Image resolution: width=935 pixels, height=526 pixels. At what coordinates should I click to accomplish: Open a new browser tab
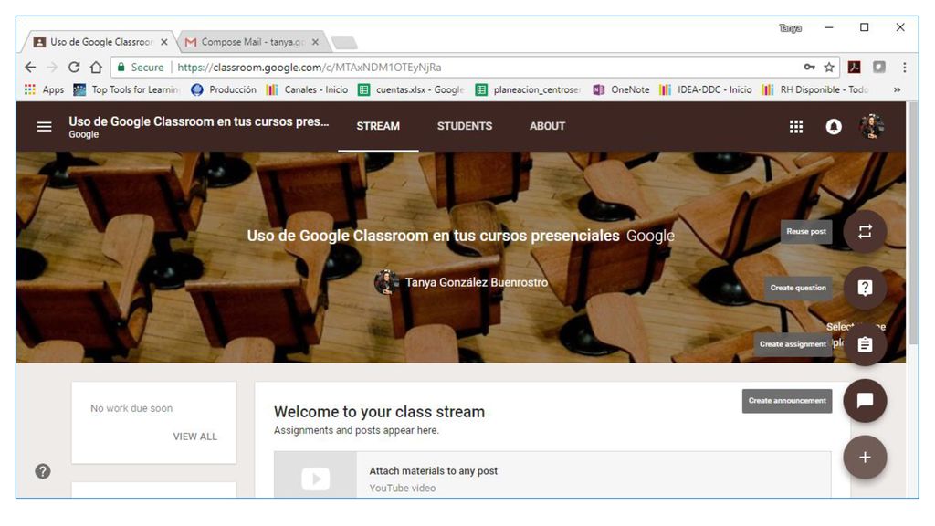[x=344, y=42]
